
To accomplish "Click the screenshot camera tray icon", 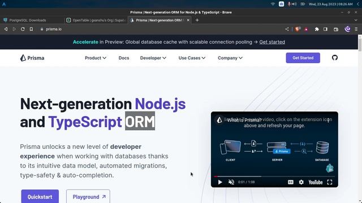I will [x=281, y=4].
